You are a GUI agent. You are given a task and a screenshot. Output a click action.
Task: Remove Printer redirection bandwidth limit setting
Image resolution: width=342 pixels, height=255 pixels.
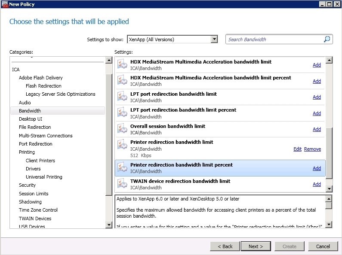coord(313,149)
